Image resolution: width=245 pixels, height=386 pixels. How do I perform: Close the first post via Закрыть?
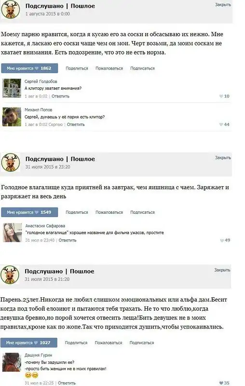223,5
